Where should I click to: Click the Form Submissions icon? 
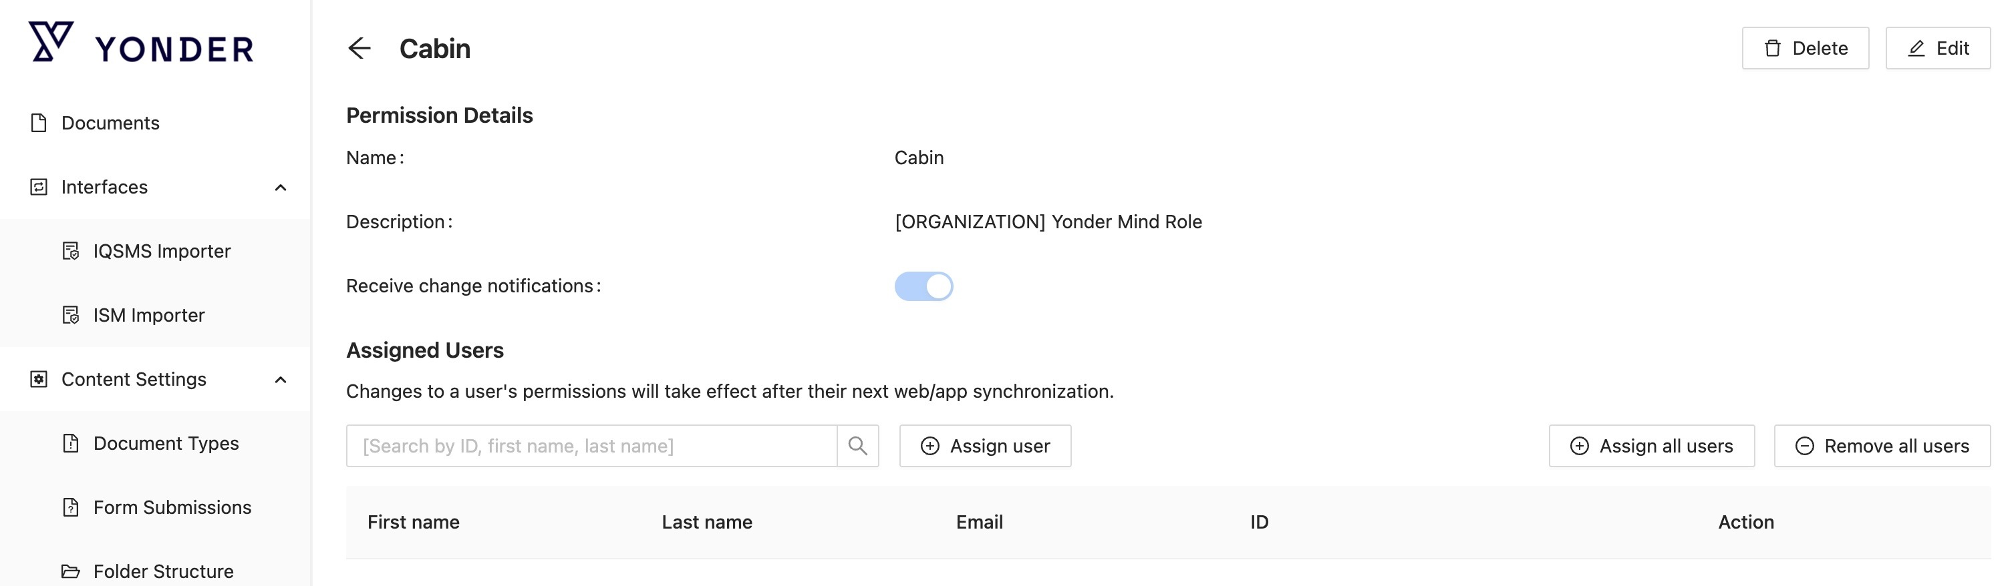pyautogui.click(x=70, y=507)
